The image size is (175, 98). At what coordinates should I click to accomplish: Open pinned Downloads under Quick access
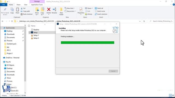tap(9, 34)
